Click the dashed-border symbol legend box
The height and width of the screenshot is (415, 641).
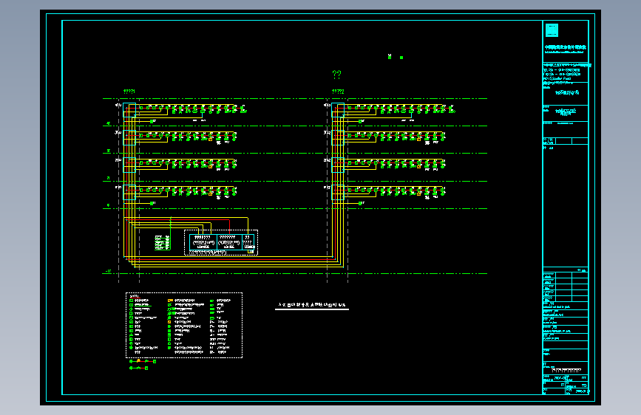tap(184, 325)
